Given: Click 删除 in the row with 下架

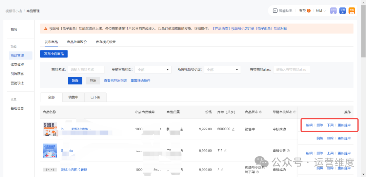Looking at the screenshot, I should (x=320, y=125).
